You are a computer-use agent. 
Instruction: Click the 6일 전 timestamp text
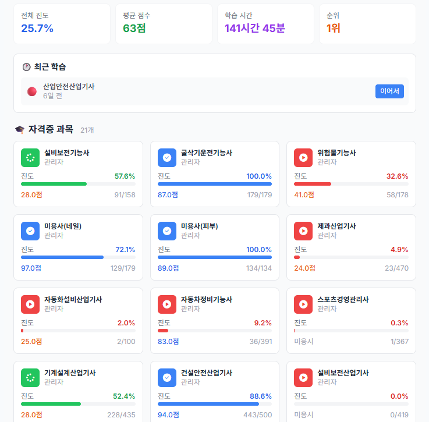click(x=52, y=96)
